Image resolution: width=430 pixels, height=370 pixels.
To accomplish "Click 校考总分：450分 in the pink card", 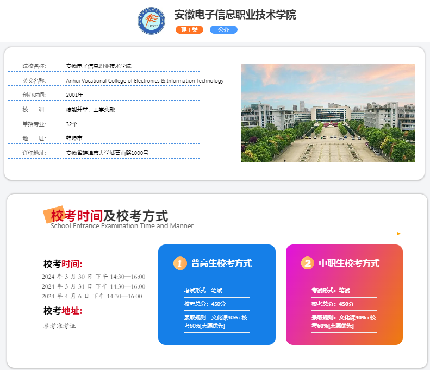I will click(x=332, y=304).
